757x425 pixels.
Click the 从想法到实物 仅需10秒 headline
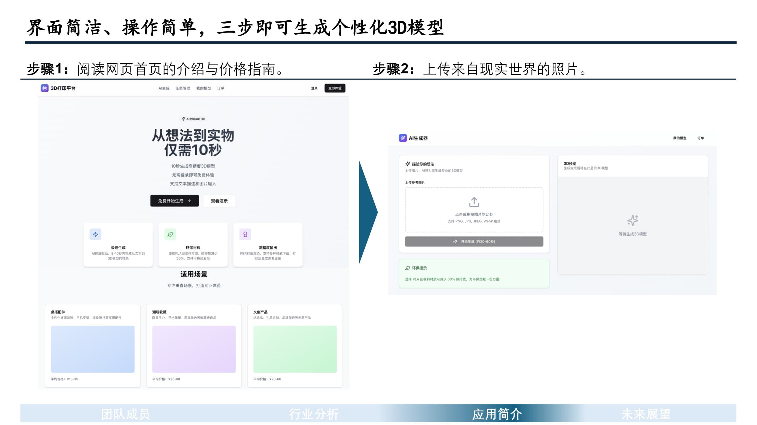click(193, 143)
